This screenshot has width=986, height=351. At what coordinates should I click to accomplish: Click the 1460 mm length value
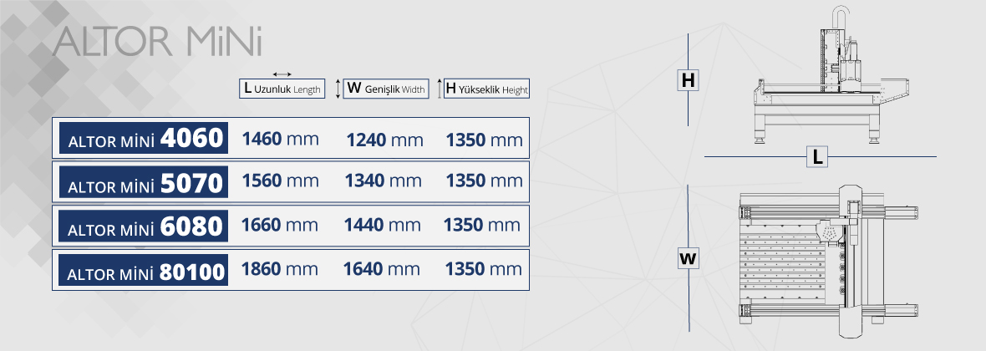280,138
